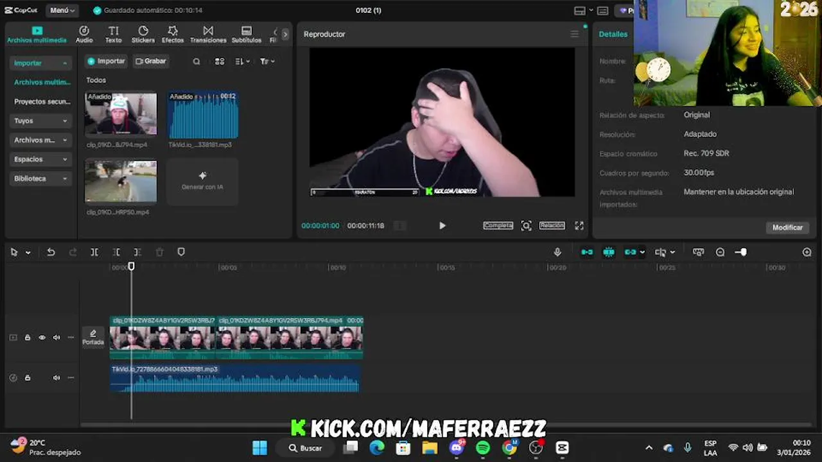Add a marker with shield icon
This screenshot has width=822, height=462.
pyautogui.click(x=181, y=252)
